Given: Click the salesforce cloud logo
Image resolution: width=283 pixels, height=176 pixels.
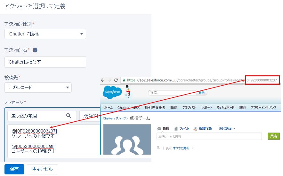Looking at the screenshot, I should (112, 92).
